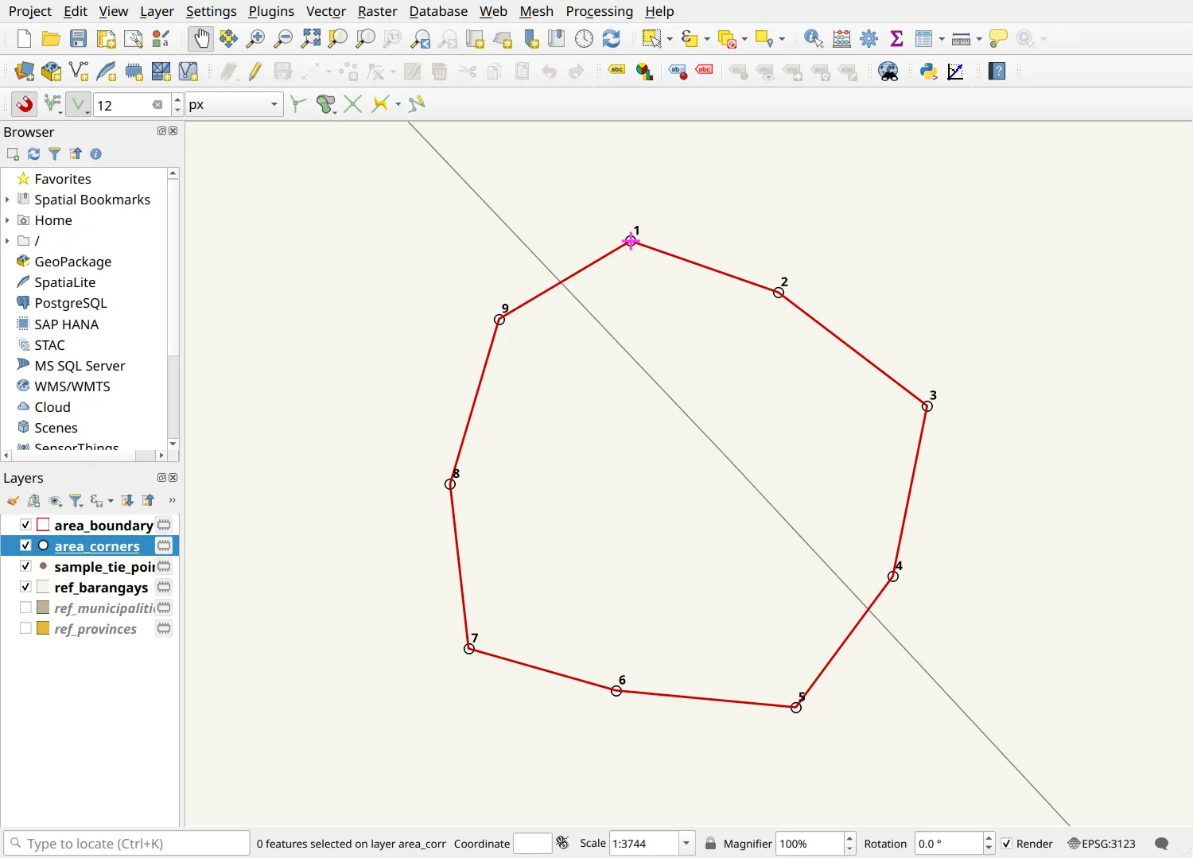Select WMS/WMTS in the Browser panel
1193x858 pixels.
72,386
